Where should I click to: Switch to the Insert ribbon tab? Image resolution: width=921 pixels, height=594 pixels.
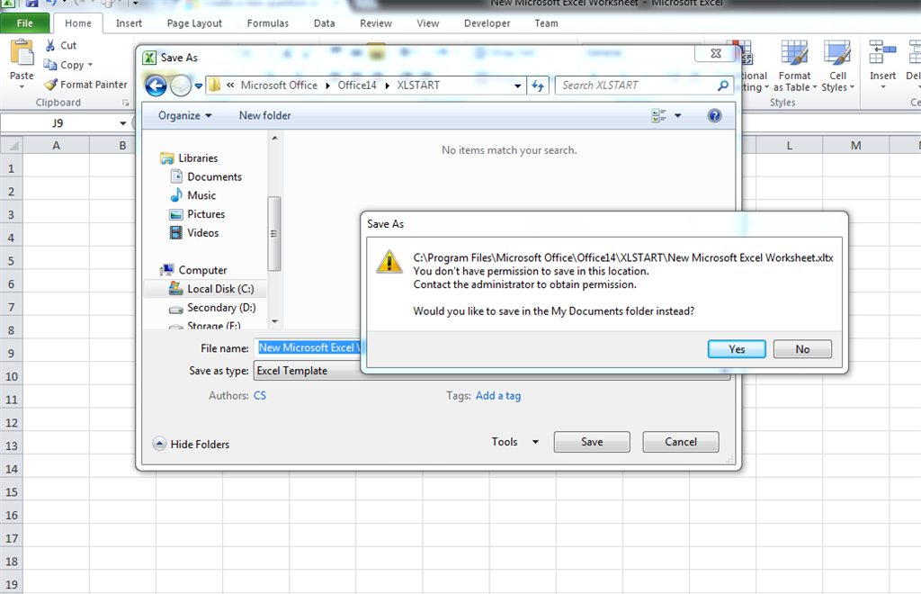(x=129, y=23)
